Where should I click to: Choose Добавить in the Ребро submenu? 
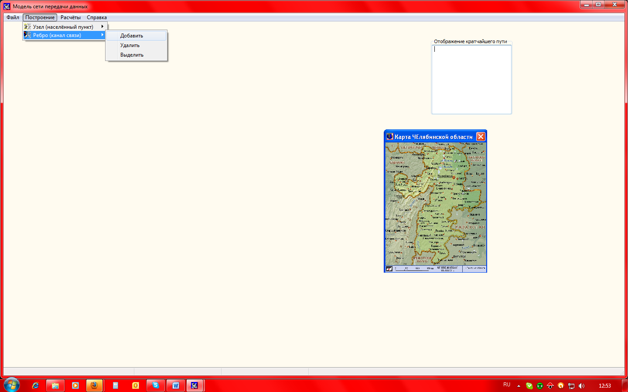[x=137, y=36]
